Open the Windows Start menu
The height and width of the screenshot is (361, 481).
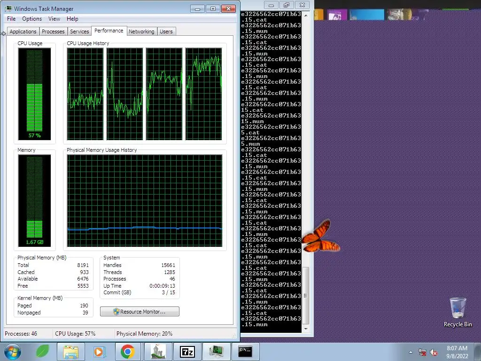coord(13,352)
